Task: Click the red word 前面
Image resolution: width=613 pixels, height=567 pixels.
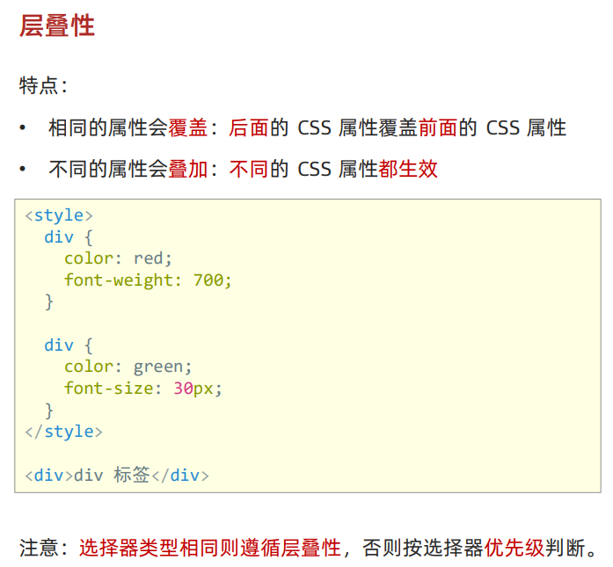Action: point(438,128)
